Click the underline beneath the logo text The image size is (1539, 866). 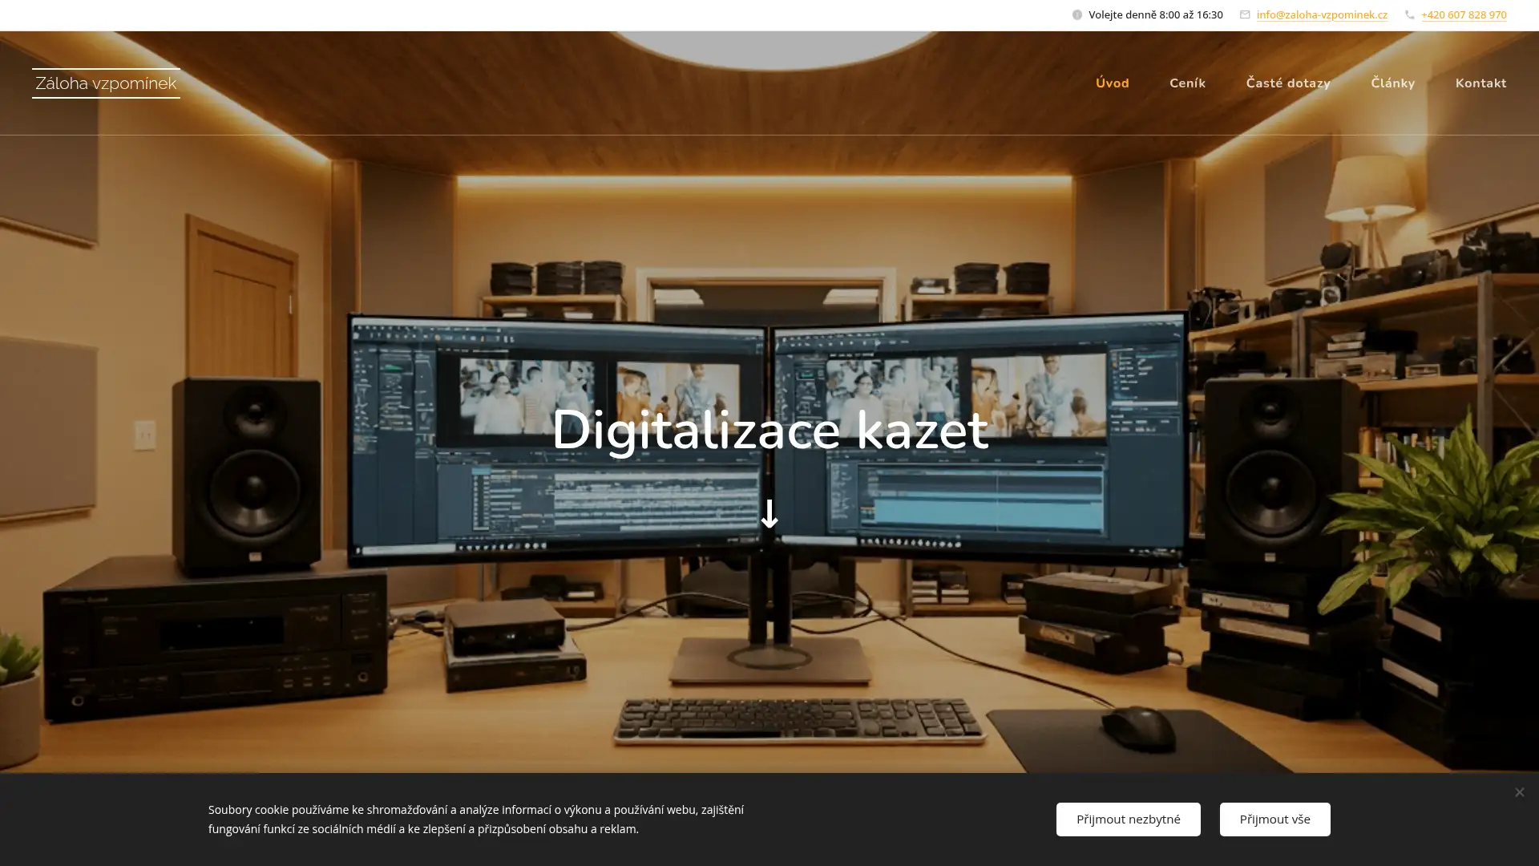pos(105,97)
